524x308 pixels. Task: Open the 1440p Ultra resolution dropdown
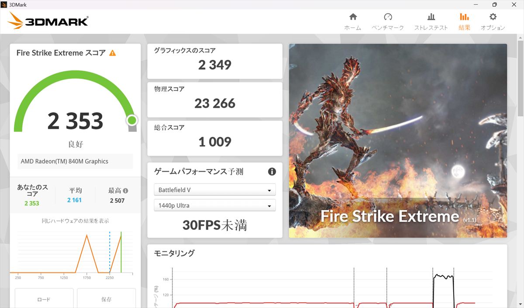[214, 205]
